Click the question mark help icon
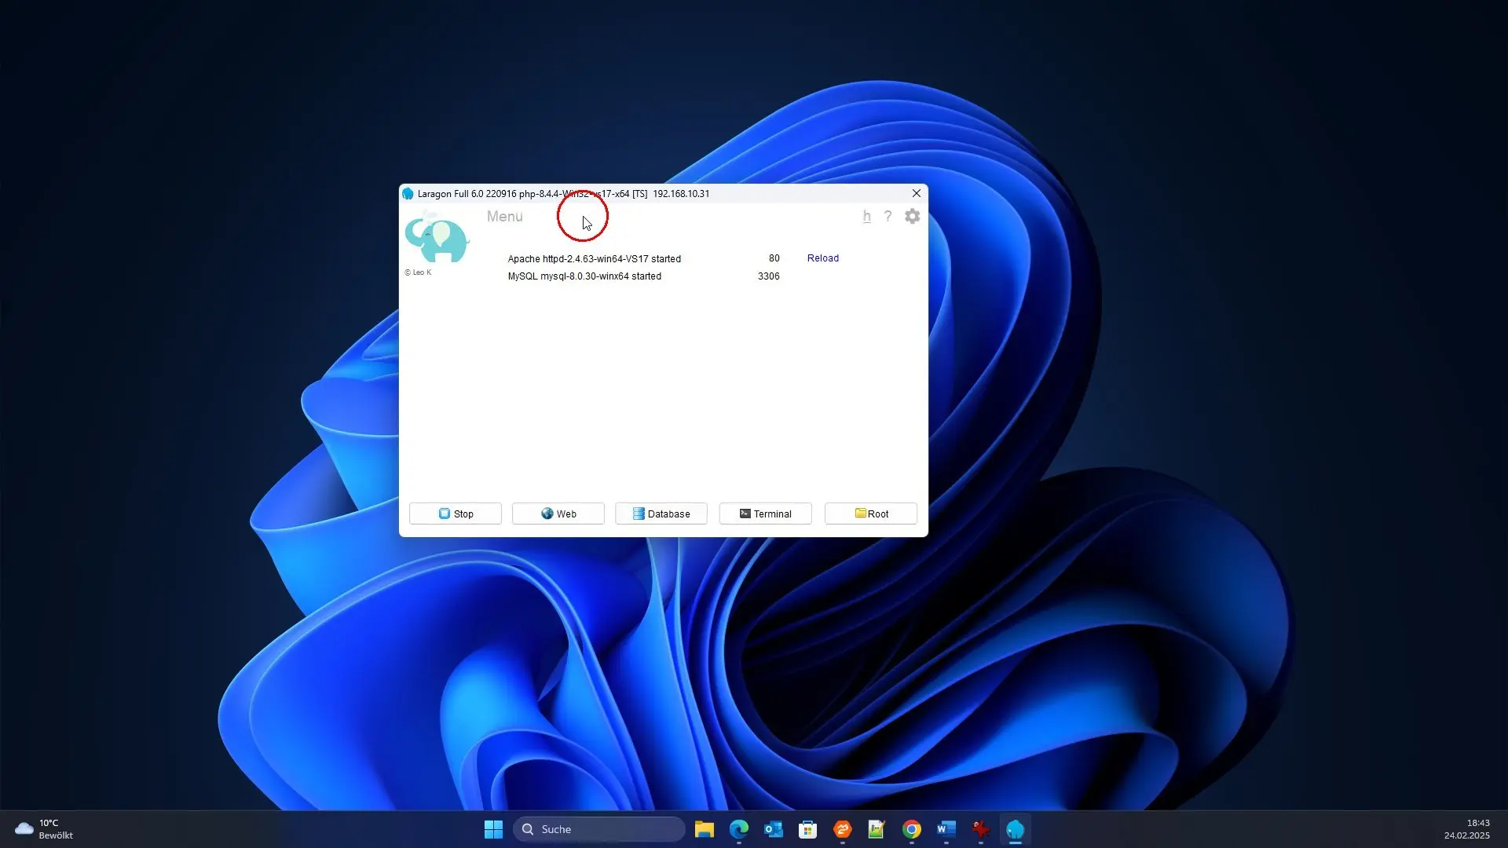Viewport: 1508px width, 848px height. click(888, 216)
